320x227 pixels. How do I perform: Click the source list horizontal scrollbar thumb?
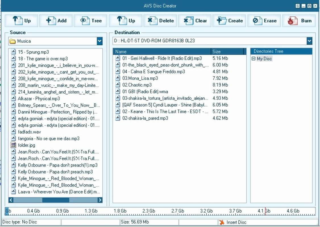[x=56, y=200]
